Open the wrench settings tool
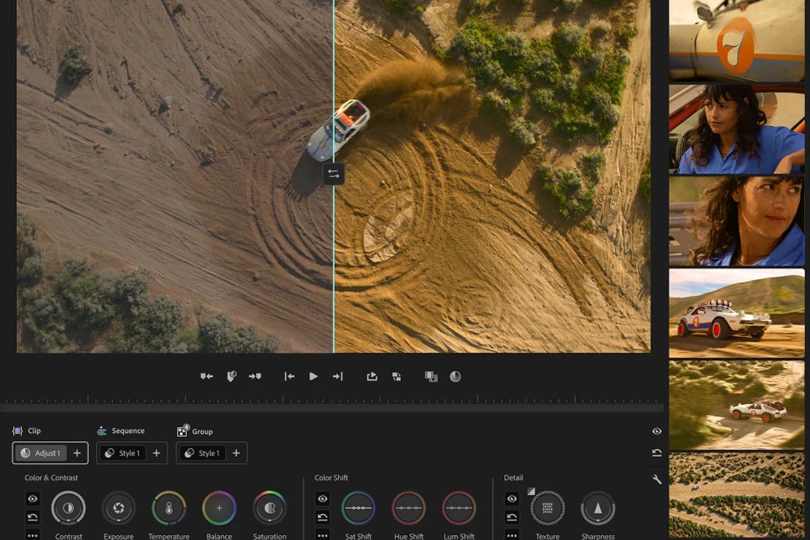This screenshot has width=810, height=540. pyautogui.click(x=657, y=479)
